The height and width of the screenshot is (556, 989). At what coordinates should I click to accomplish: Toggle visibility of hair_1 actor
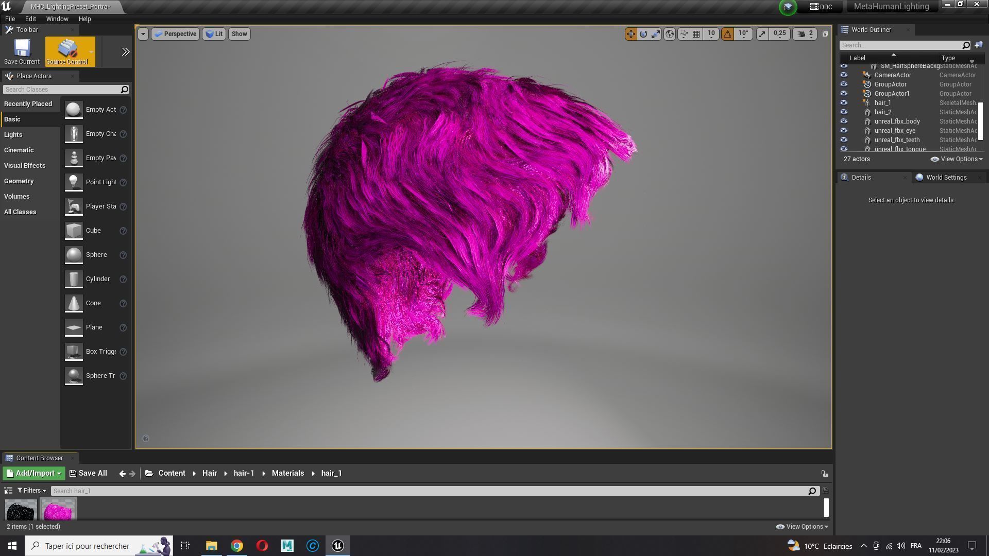(x=844, y=102)
